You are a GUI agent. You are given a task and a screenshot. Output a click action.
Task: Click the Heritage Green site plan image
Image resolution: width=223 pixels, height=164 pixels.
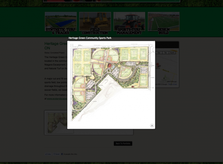coord(111,84)
